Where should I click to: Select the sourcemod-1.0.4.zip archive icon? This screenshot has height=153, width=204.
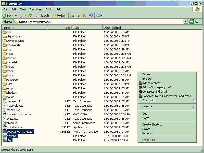[x=5, y=132]
